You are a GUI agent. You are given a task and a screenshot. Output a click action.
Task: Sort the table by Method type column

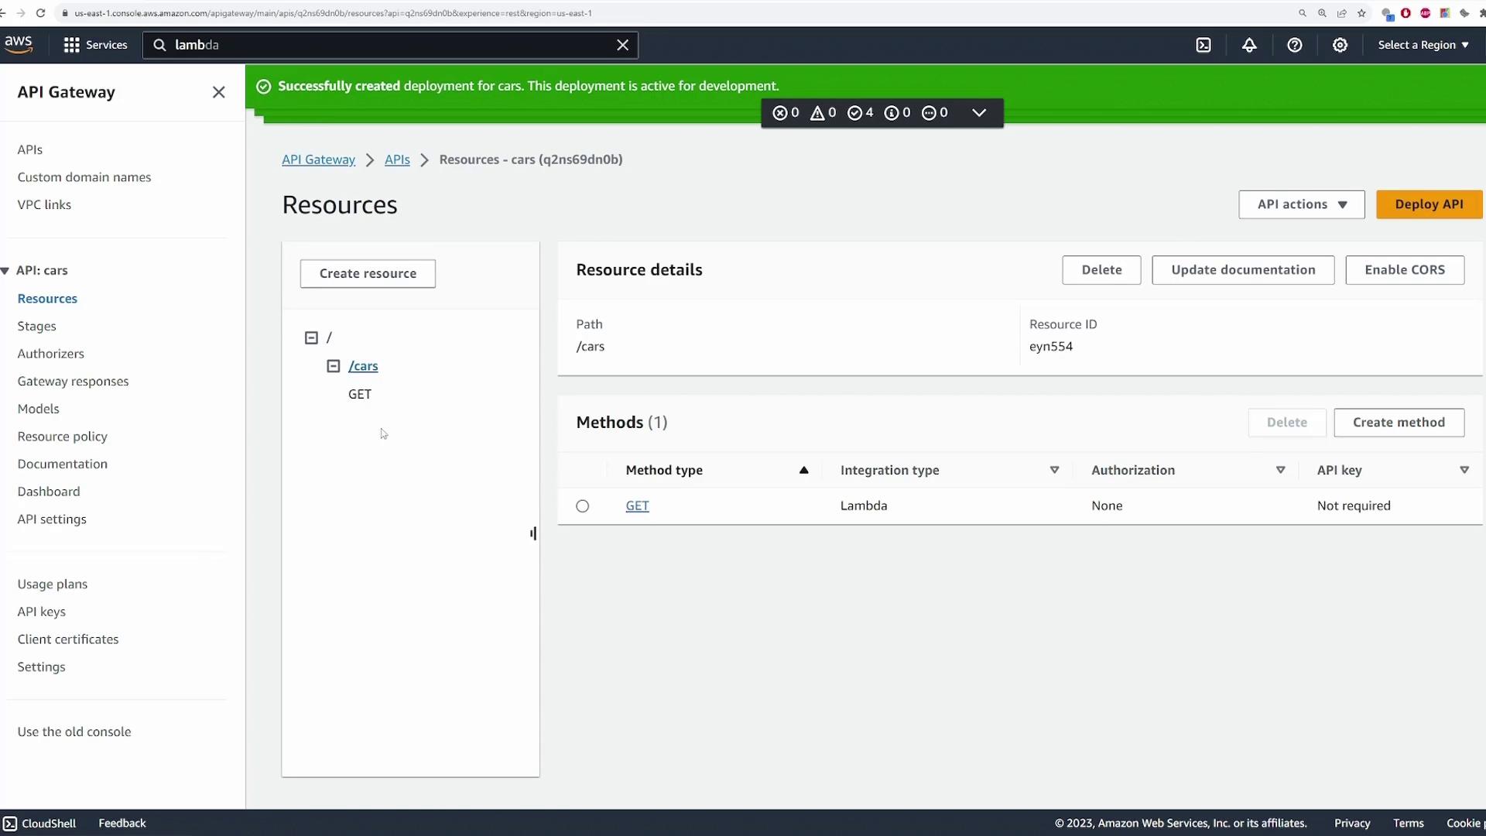tap(803, 471)
